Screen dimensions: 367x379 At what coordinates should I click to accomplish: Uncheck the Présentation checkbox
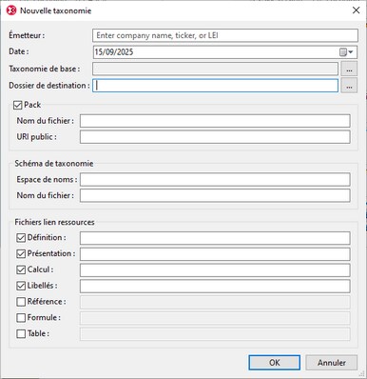coord(21,253)
